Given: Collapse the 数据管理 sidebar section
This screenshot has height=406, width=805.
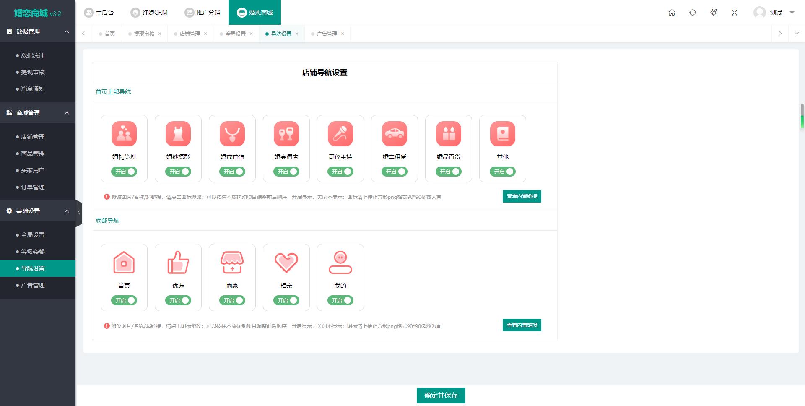Looking at the screenshot, I should [x=38, y=31].
